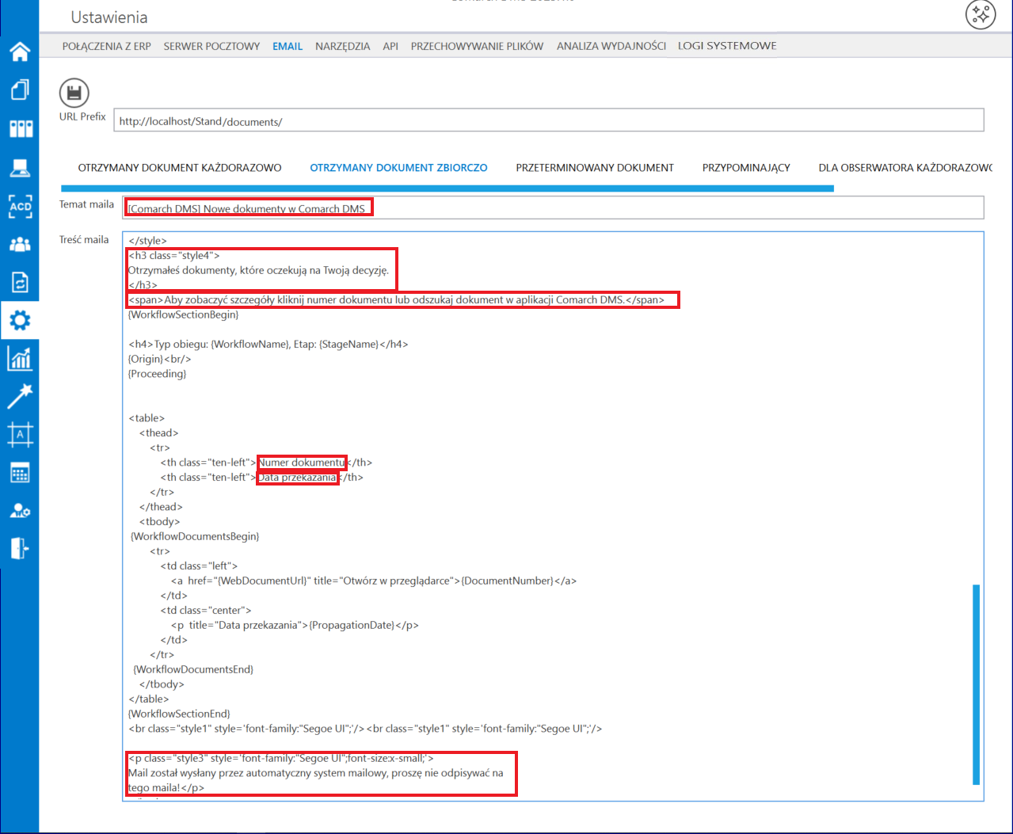Open the sparkle AI assistant icon

(x=981, y=14)
